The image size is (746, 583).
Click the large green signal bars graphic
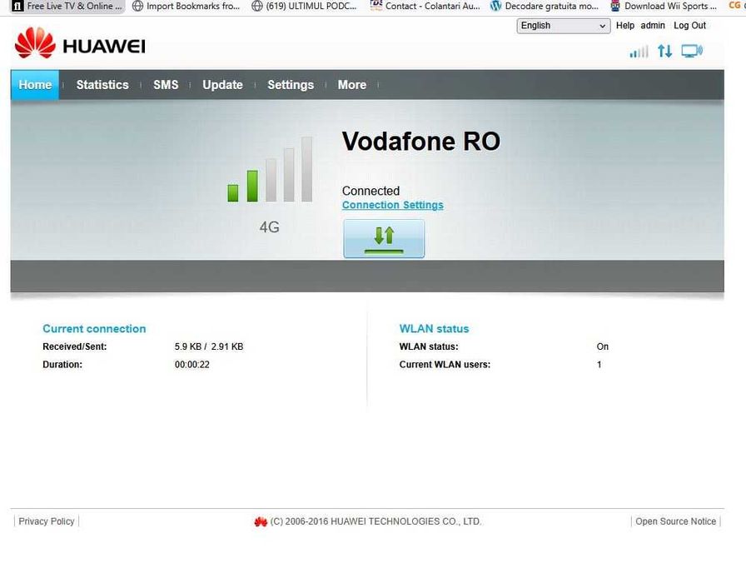(270, 169)
